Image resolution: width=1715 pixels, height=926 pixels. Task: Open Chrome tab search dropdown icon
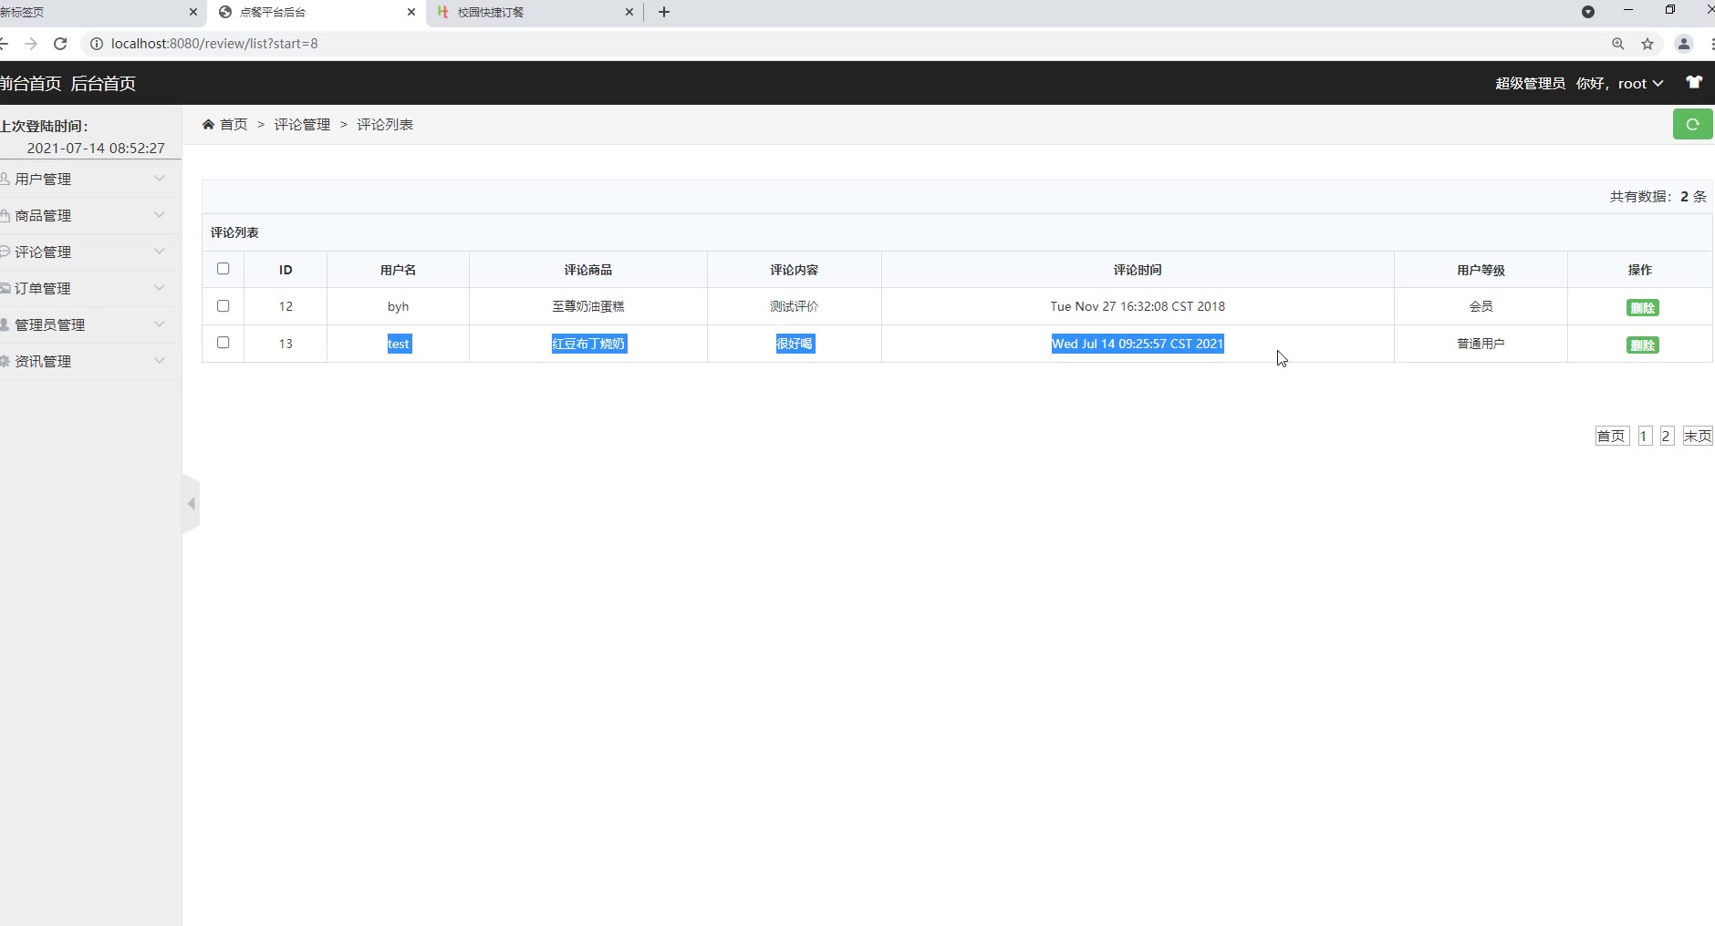tap(1588, 12)
